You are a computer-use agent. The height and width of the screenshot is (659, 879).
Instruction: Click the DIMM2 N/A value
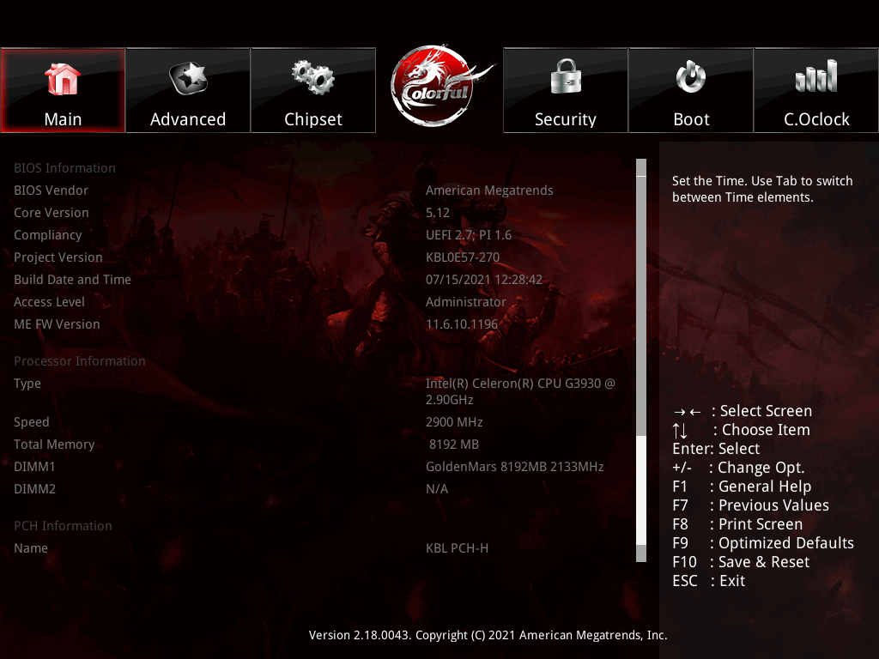click(437, 489)
